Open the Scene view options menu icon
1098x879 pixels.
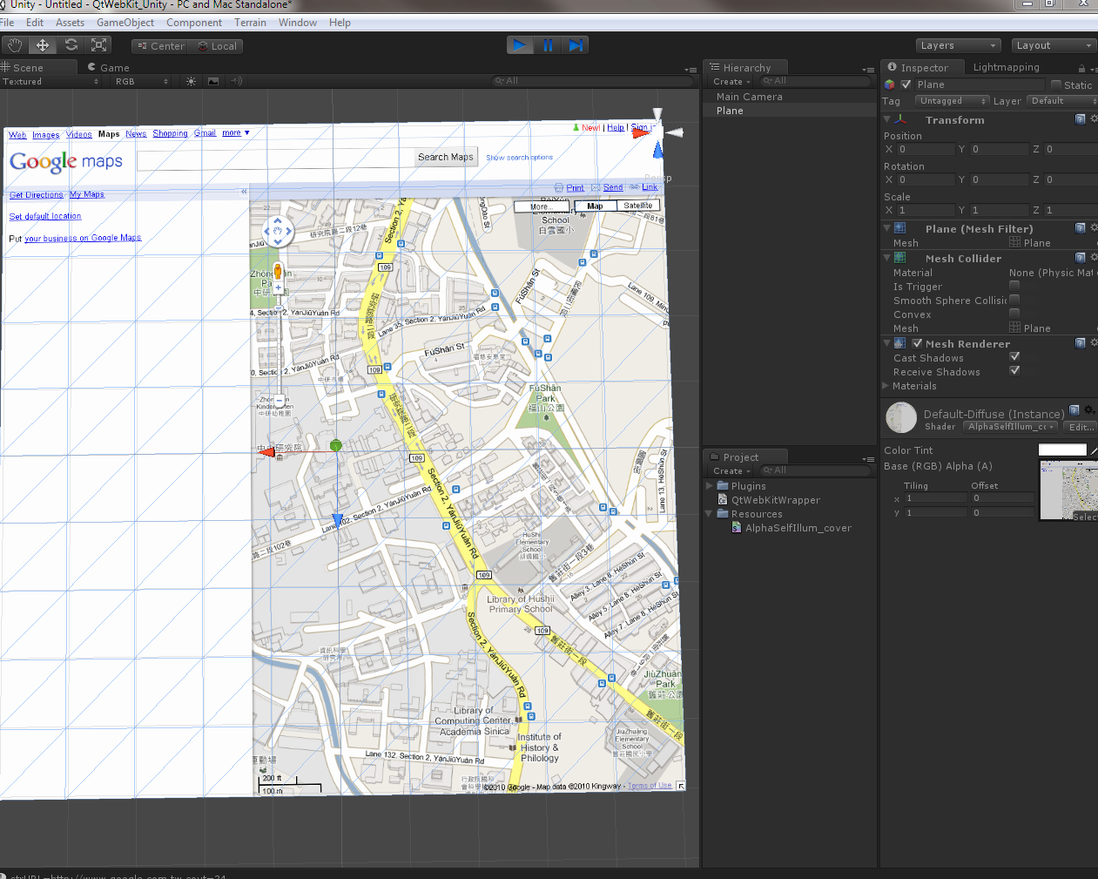point(690,69)
